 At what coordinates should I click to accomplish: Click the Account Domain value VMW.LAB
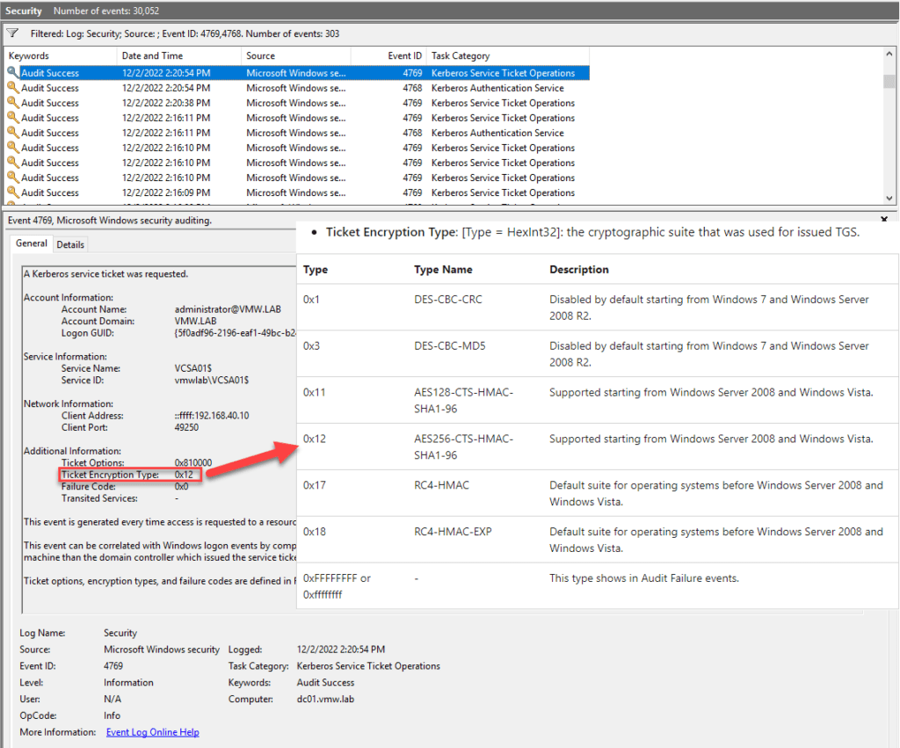pyautogui.click(x=196, y=321)
